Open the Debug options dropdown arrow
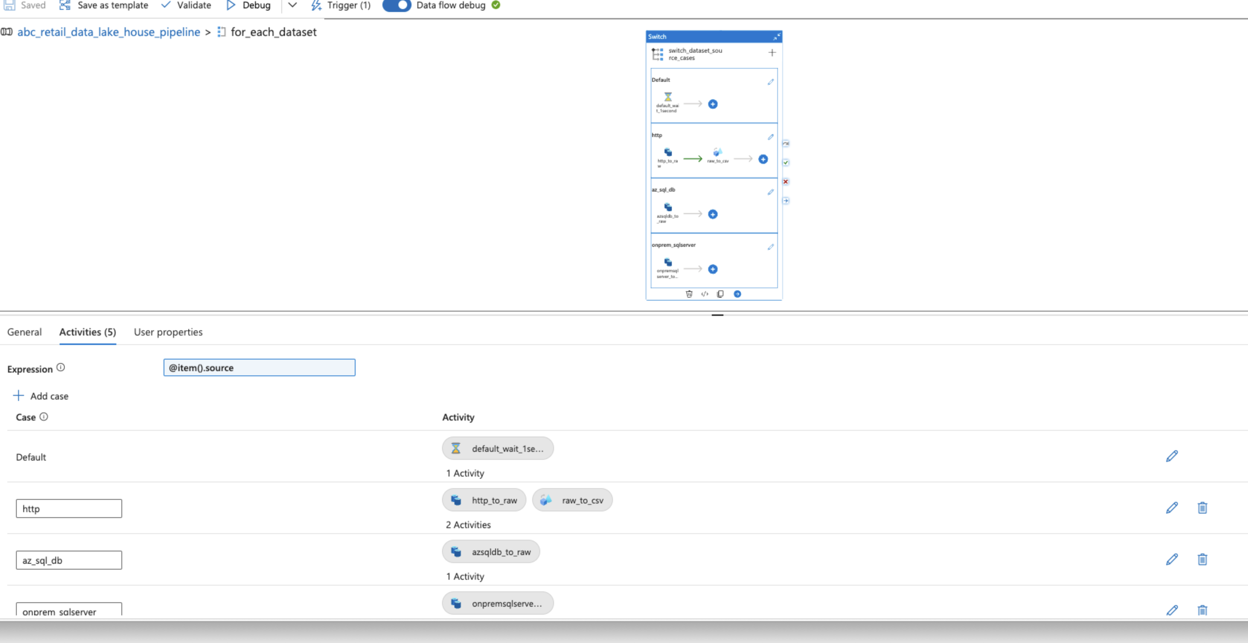 (292, 5)
